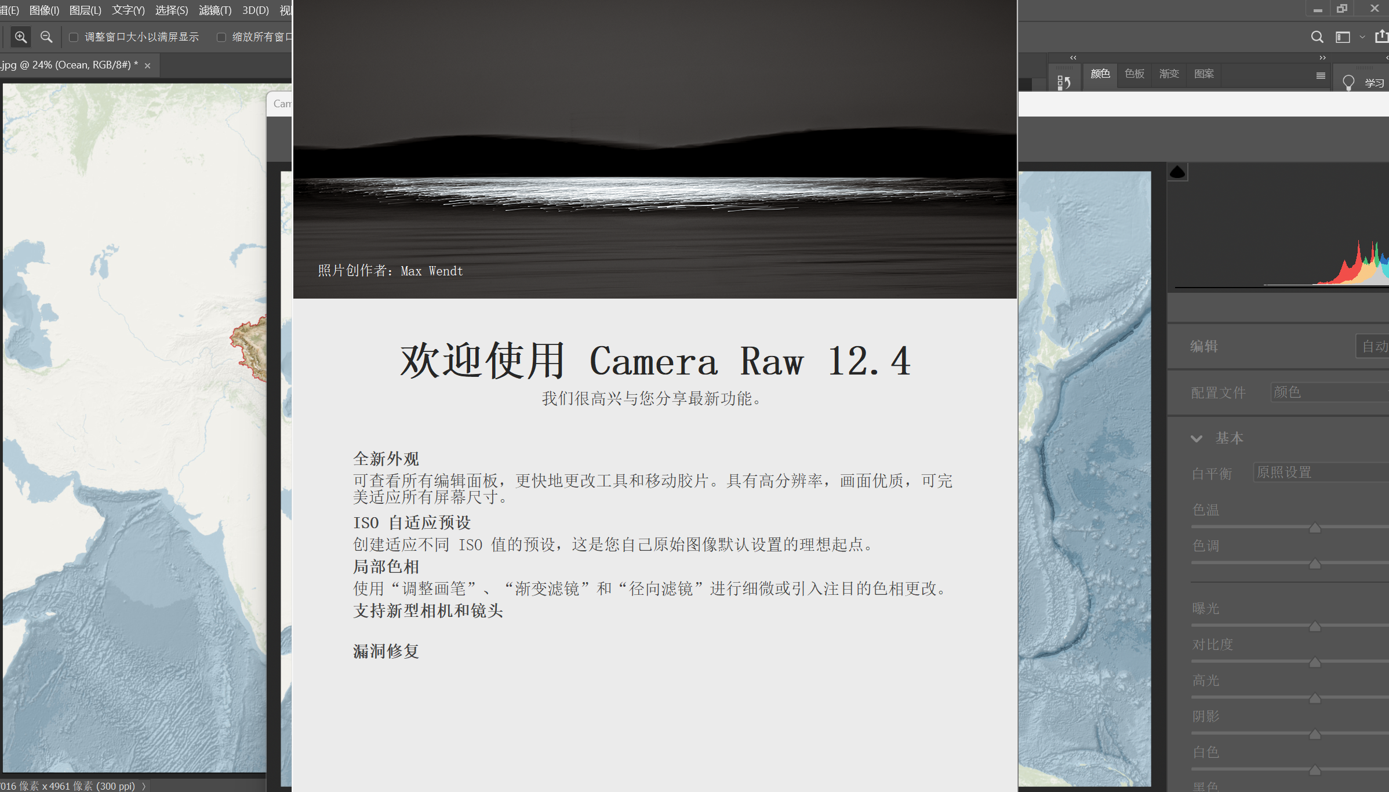
Task: Open the History panel icon
Action: (x=1064, y=83)
